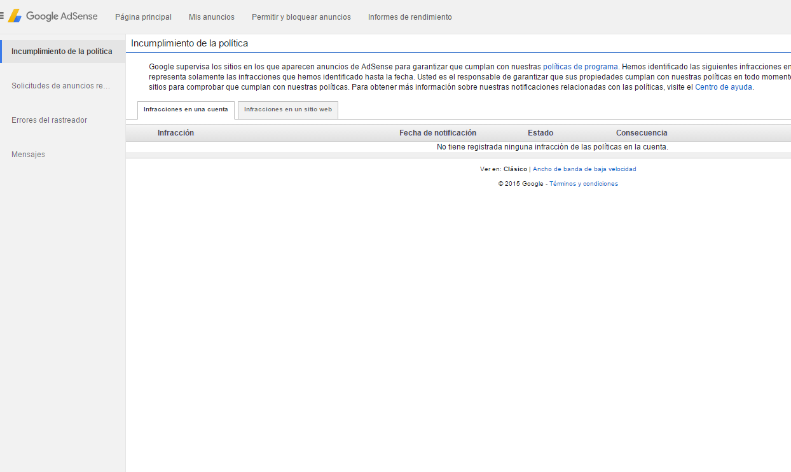Switch to Ancho de banda de baja velocidad

click(584, 169)
